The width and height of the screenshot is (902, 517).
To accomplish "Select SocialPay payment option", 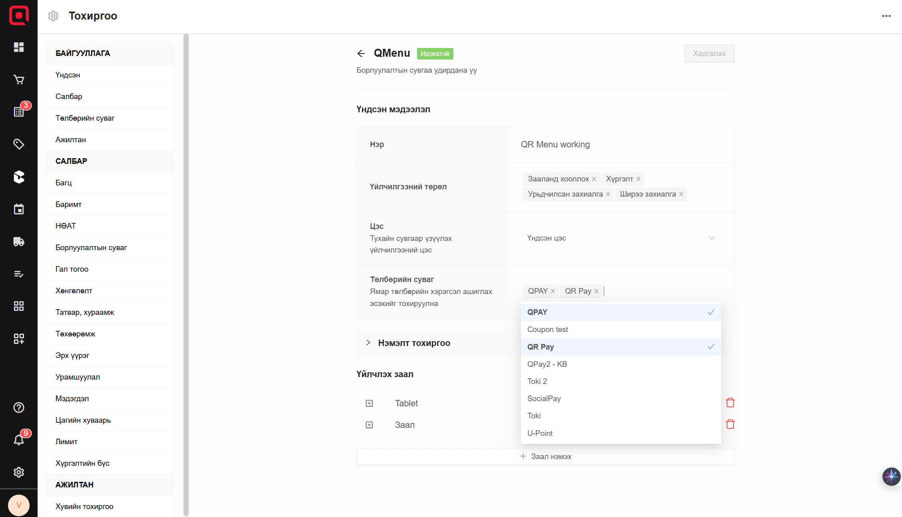I will click(544, 398).
